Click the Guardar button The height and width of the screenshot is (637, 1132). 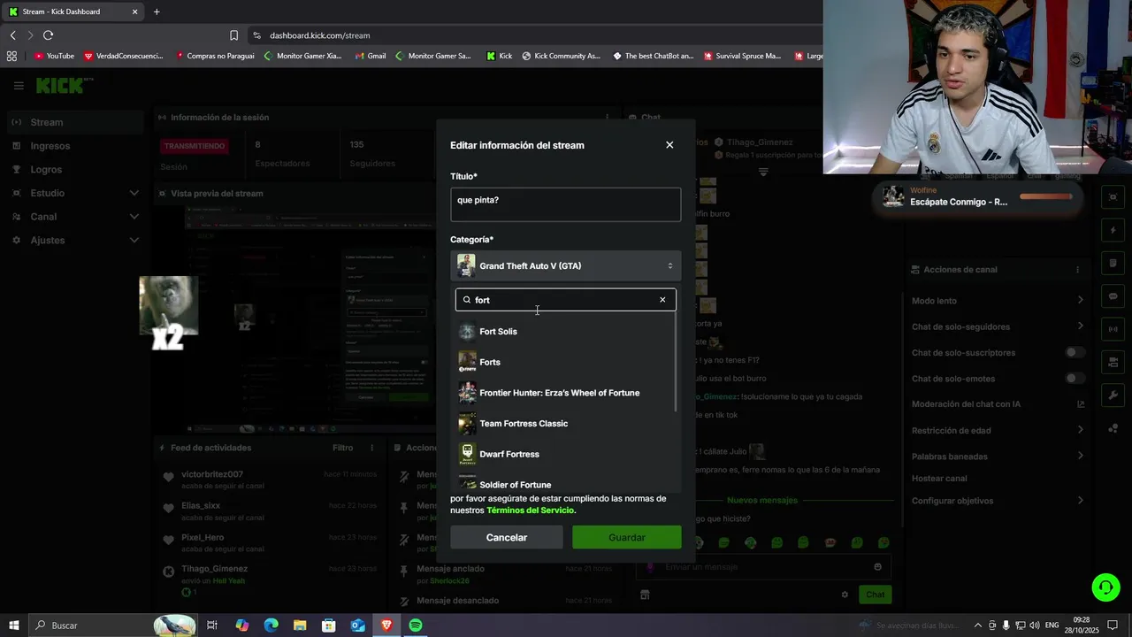tap(627, 537)
